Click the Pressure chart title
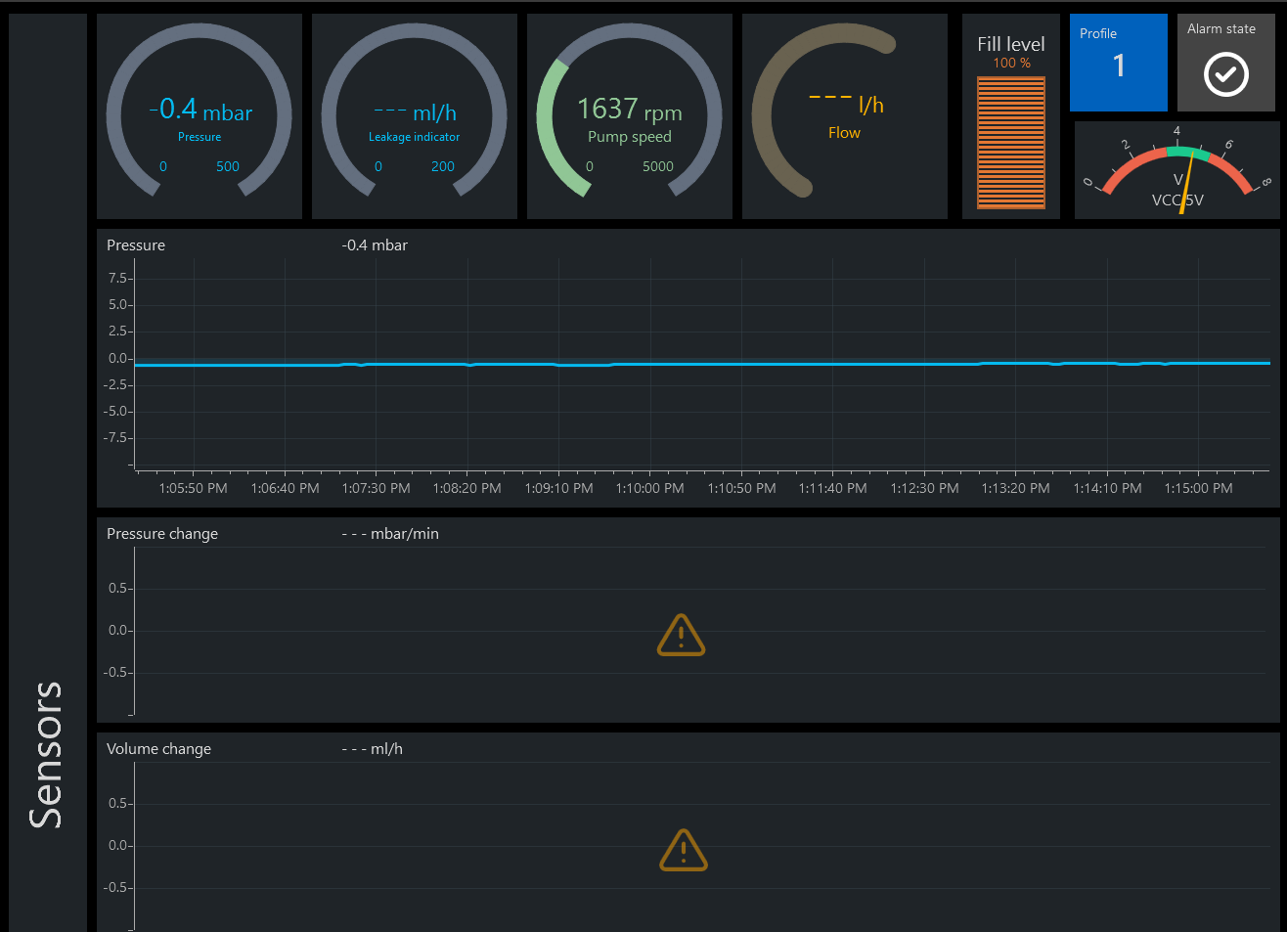The image size is (1287, 932). click(136, 245)
